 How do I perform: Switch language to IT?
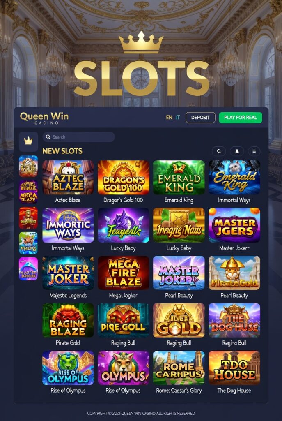[178, 118]
